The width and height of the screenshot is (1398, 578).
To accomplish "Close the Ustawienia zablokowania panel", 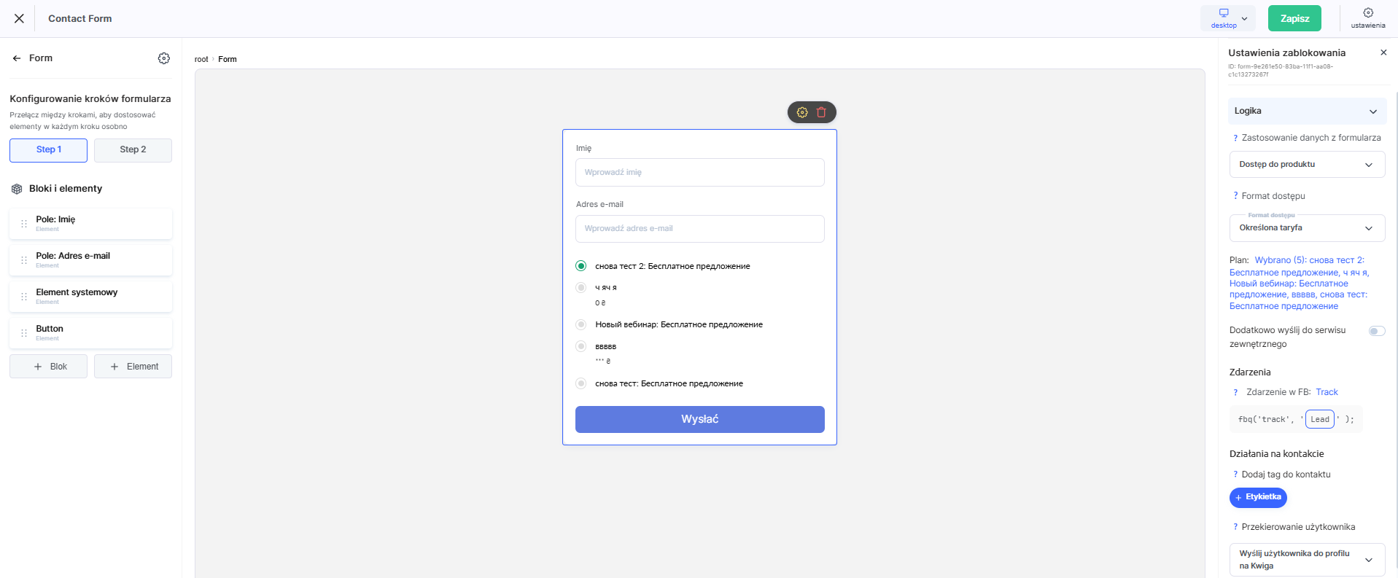I will pos(1383,52).
